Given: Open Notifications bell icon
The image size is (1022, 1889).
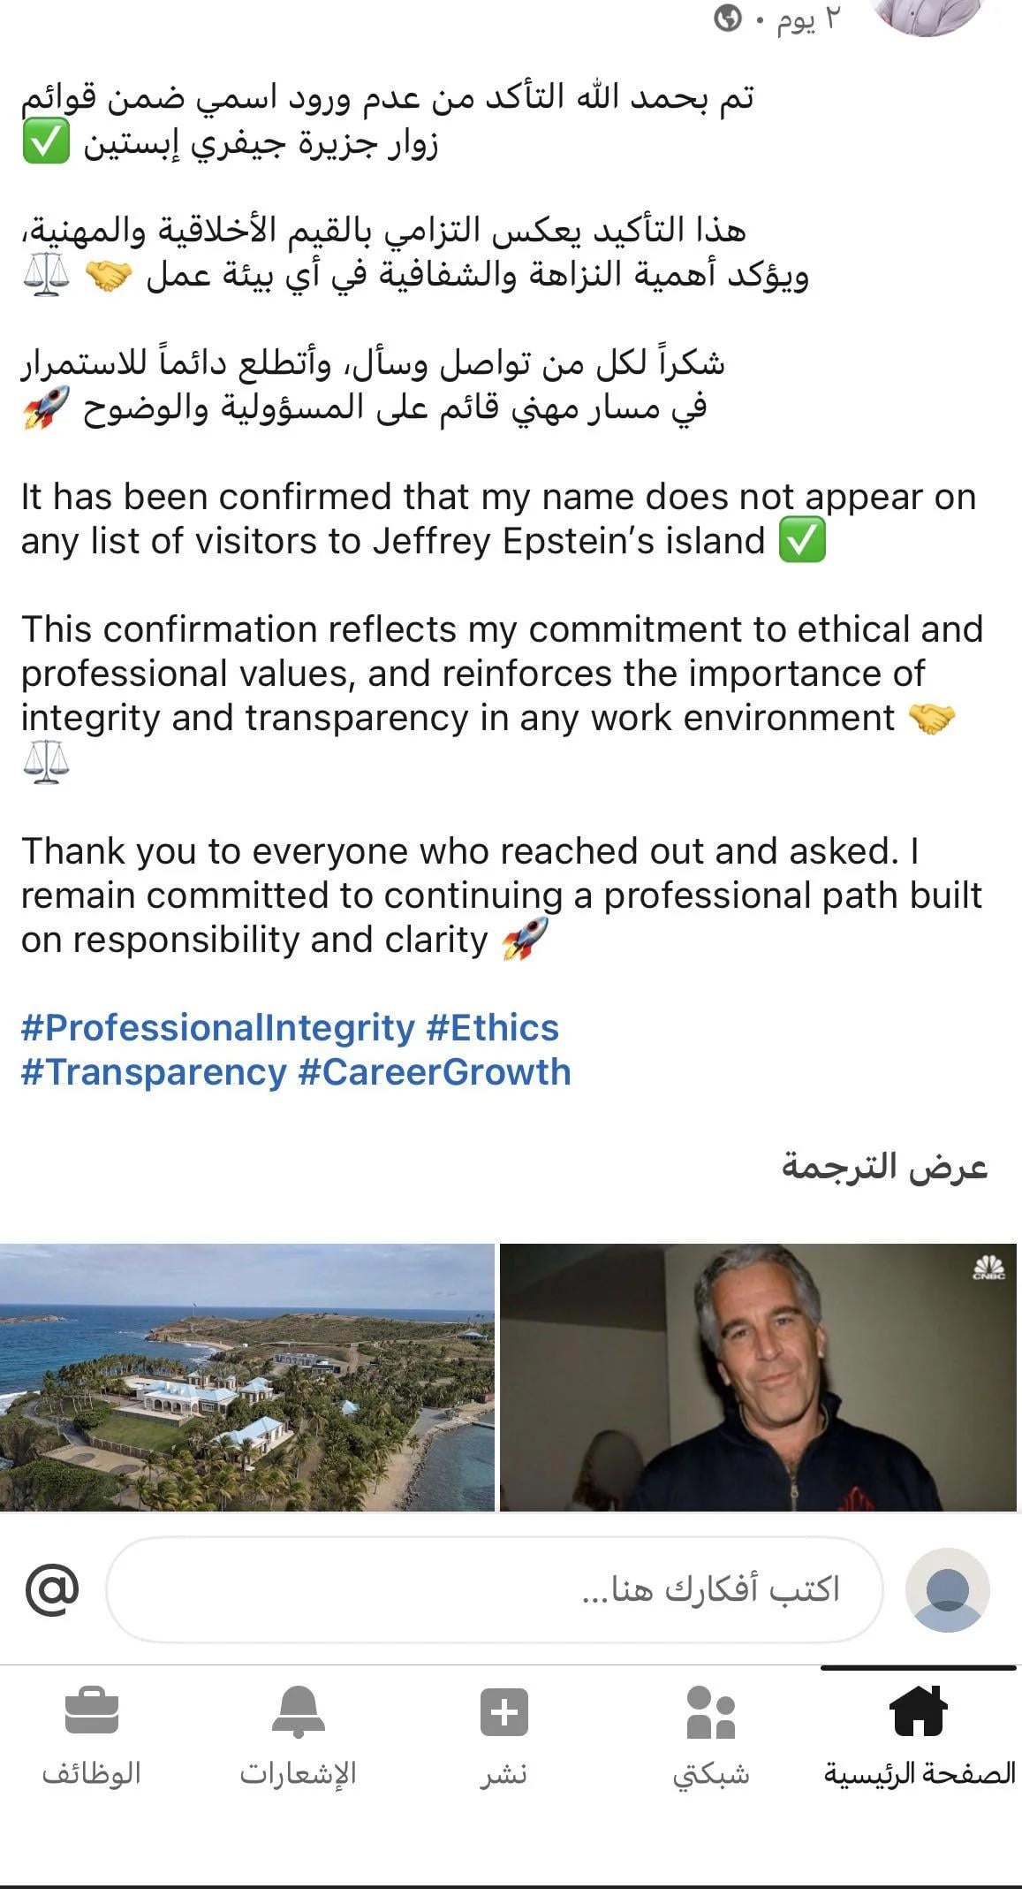Looking at the screenshot, I should click(299, 1710).
